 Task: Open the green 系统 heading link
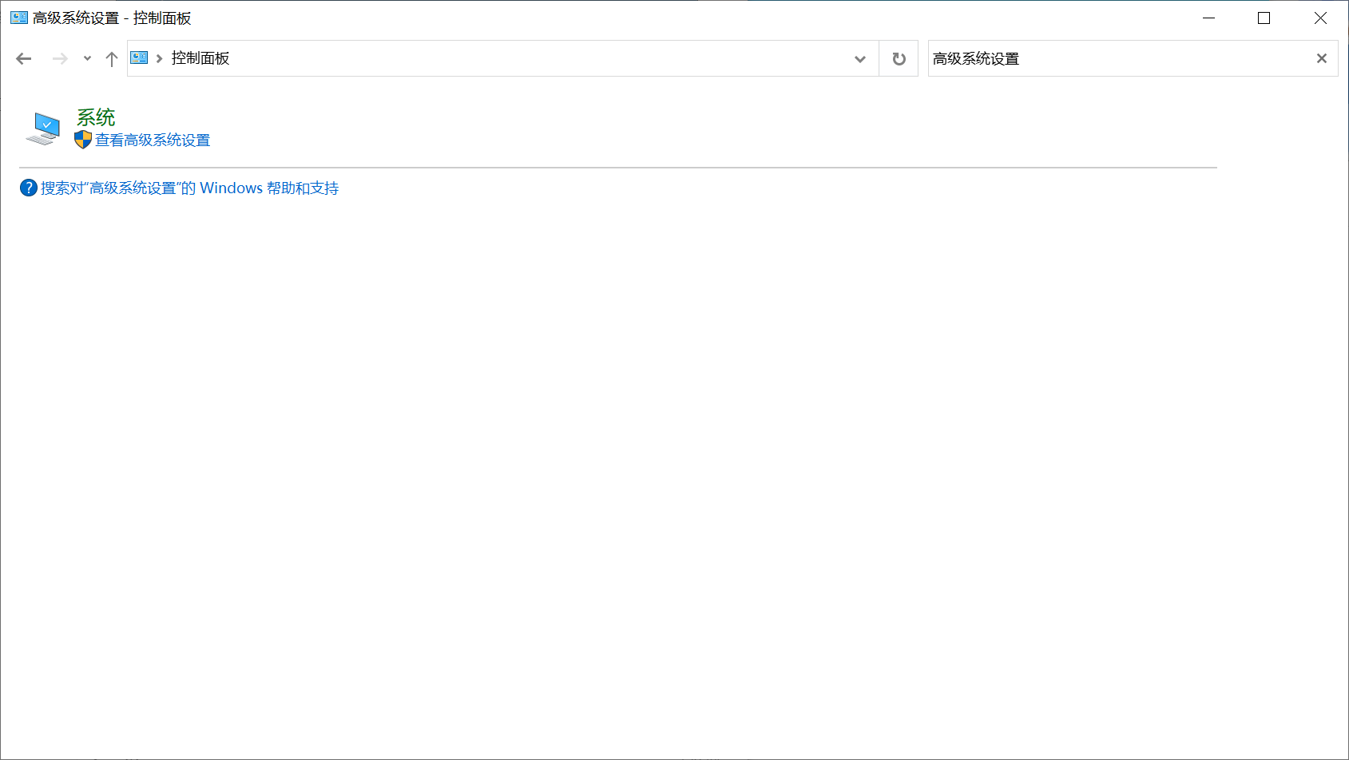pyautogui.click(x=96, y=117)
